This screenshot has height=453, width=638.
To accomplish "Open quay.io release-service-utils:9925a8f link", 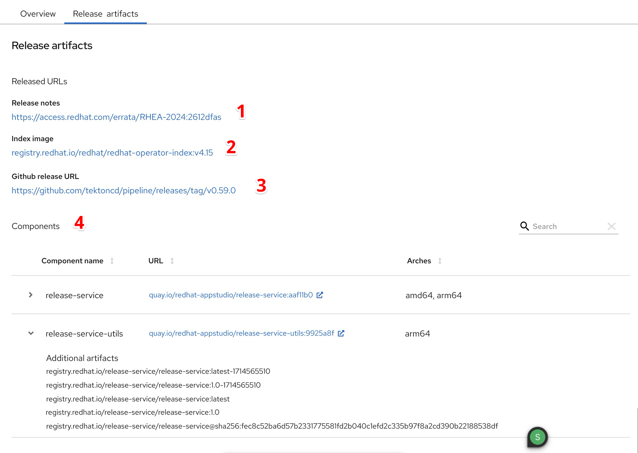I will pyautogui.click(x=241, y=333).
